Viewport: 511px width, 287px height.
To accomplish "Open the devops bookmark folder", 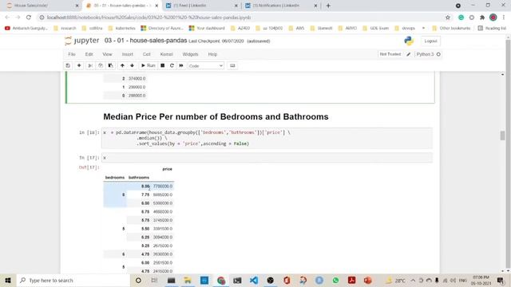I will (406, 29).
